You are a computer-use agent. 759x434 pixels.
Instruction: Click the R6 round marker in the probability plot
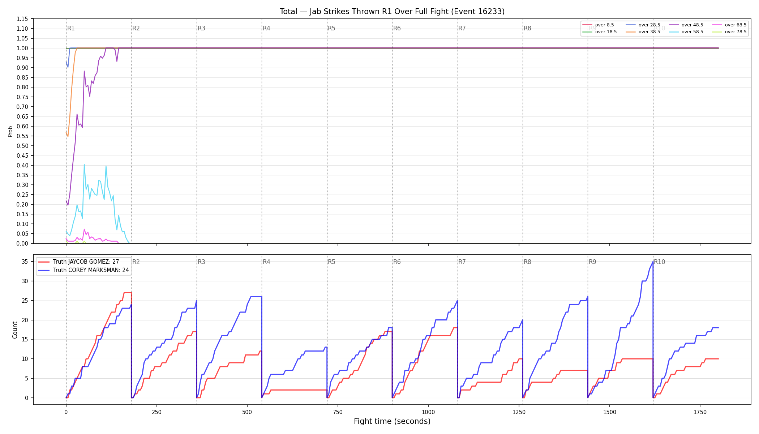397,28
